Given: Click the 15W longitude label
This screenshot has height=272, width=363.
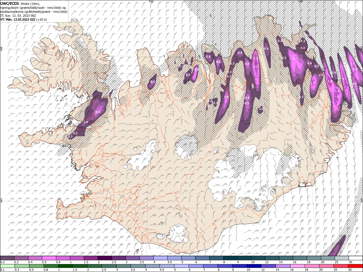Looking at the screenshot, I should [300, 1].
